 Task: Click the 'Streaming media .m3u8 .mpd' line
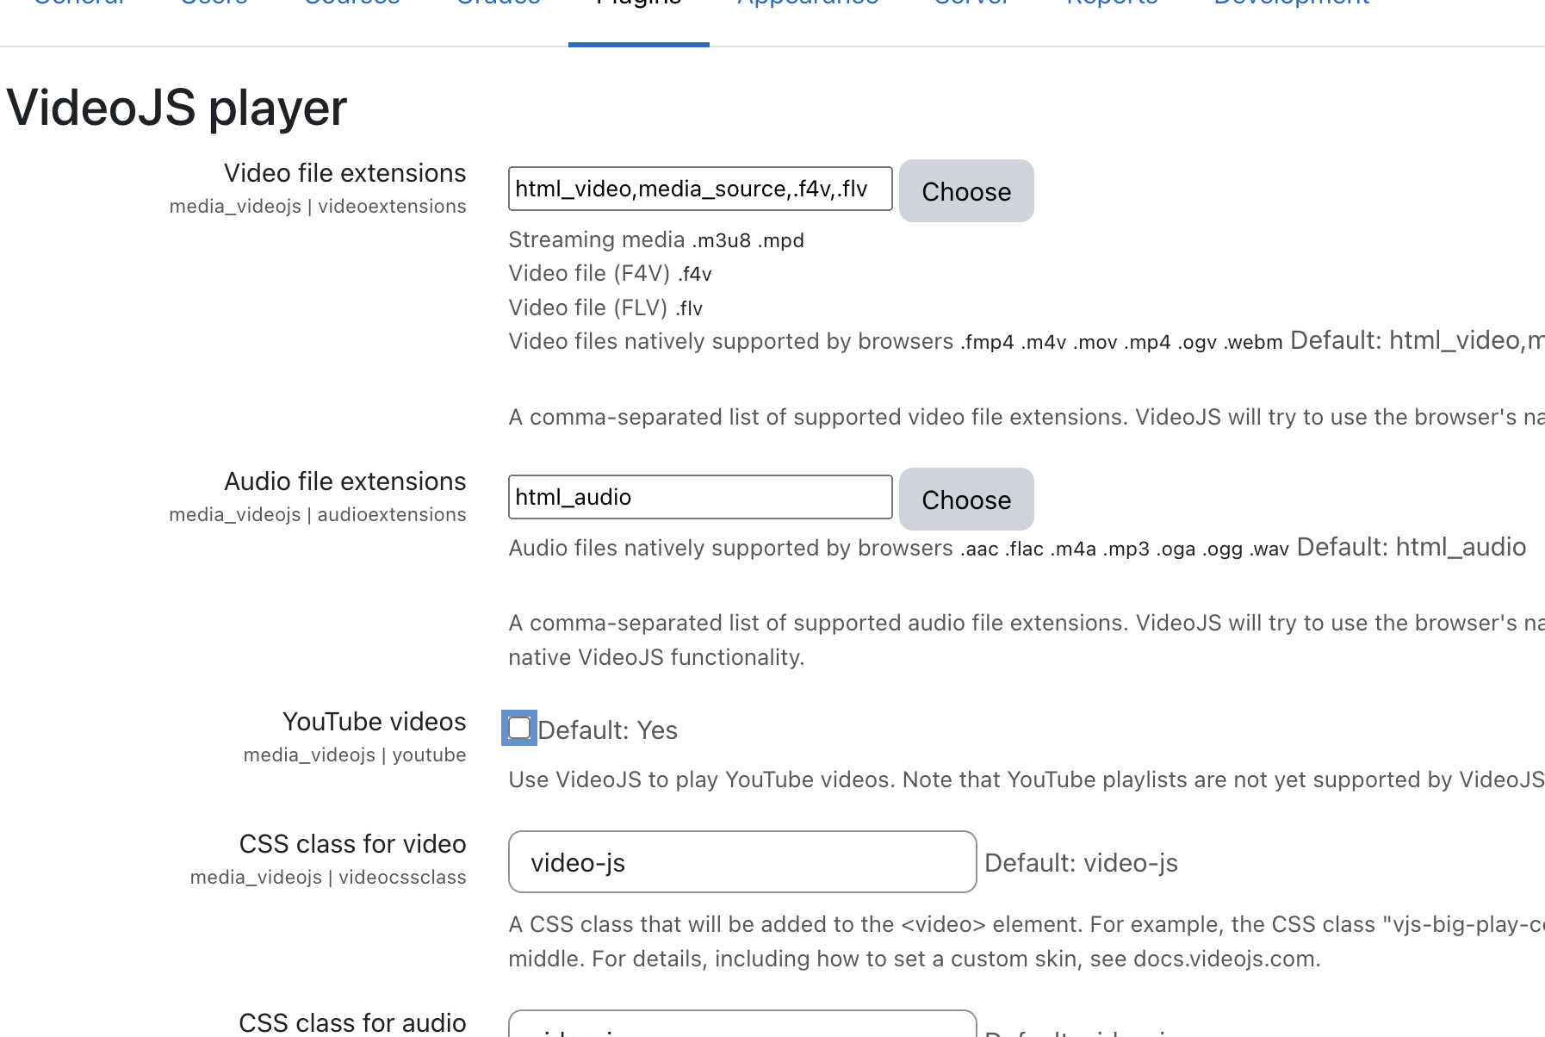pos(656,239)
